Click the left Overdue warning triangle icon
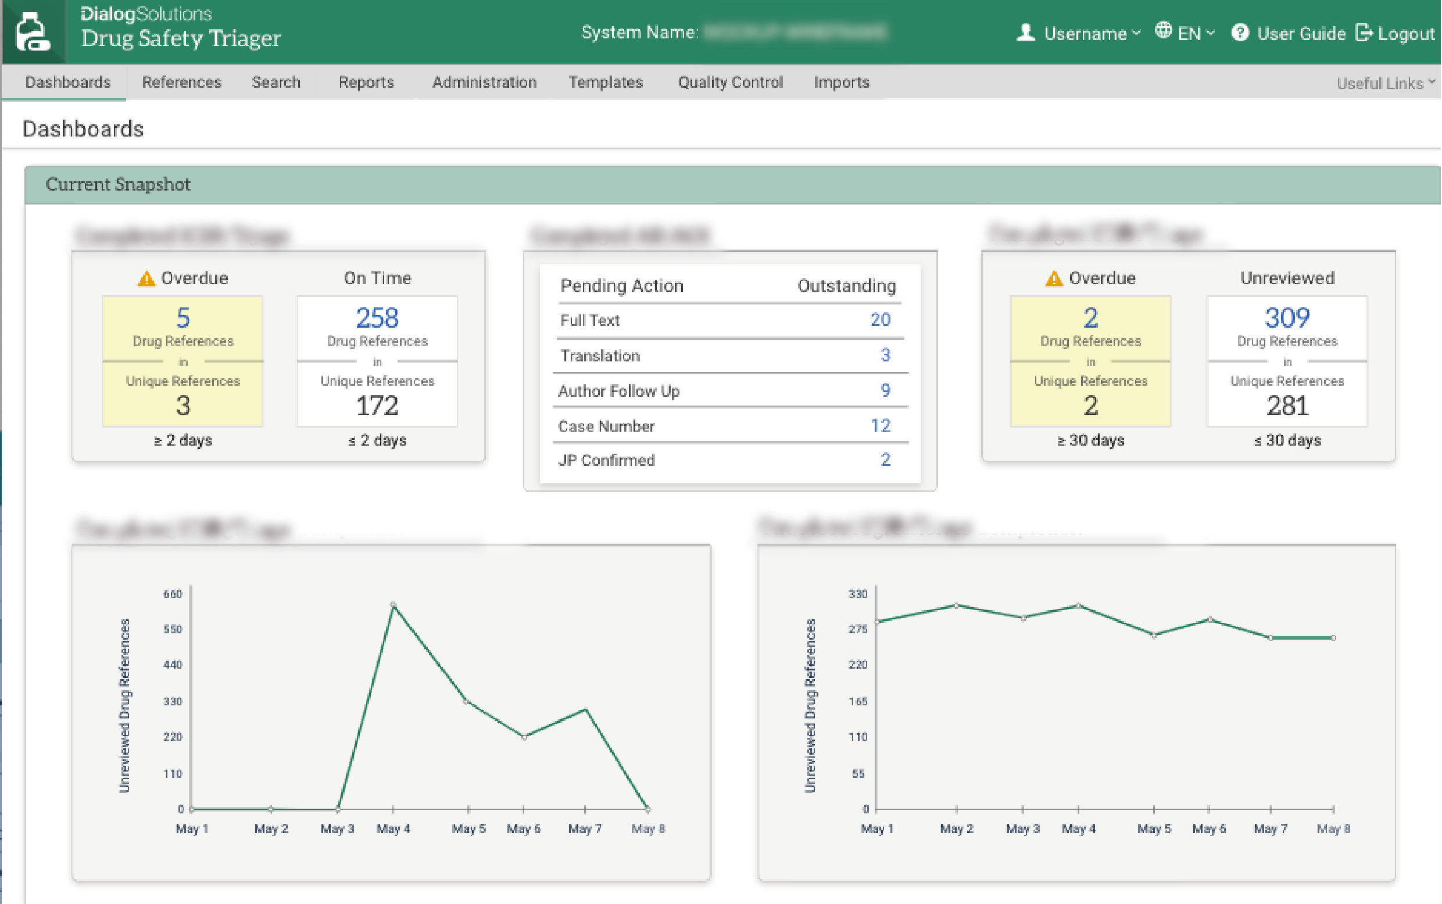Viewport: 1442px width, 904px height. point(146,279)
